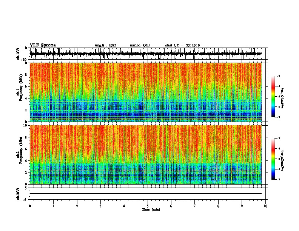299x231 pixels.
Task: Click the "station=OUI" header text
Action: [140, 45]
